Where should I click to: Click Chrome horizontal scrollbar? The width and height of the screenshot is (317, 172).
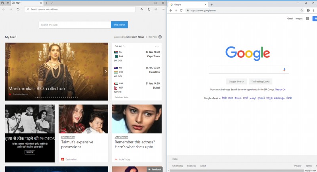coord(237,170)
